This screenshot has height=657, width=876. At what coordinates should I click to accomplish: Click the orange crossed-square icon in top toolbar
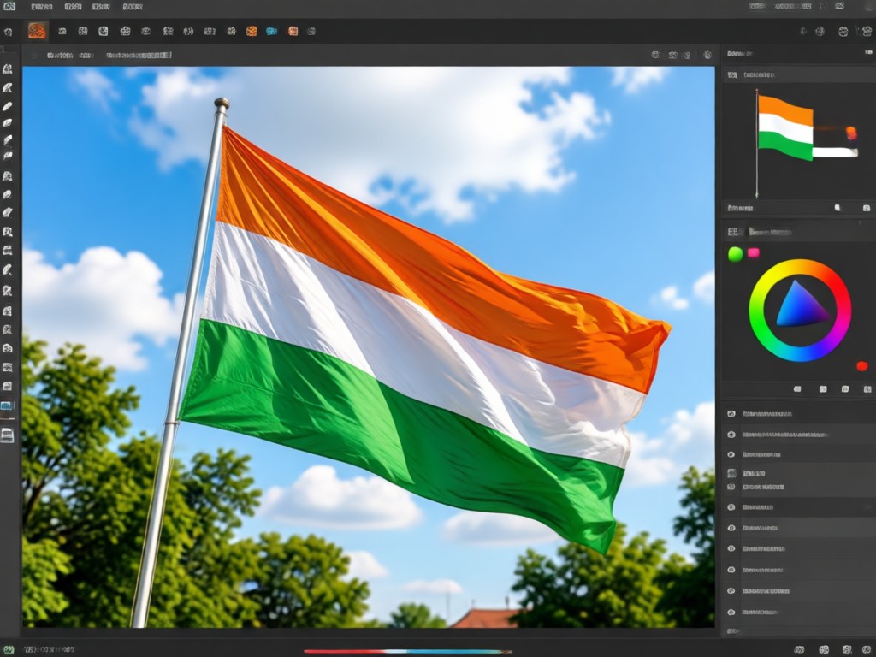[x=252, y=32]
